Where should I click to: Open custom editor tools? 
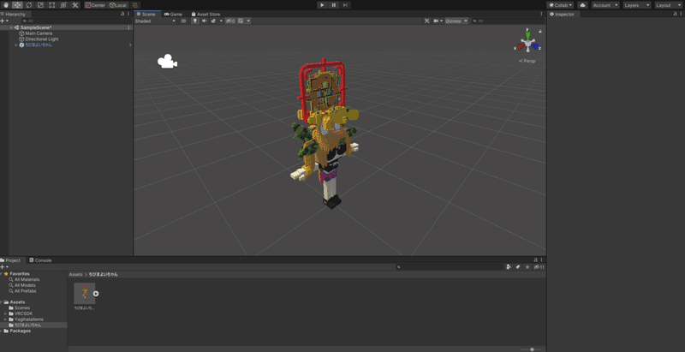pos(75,5)
